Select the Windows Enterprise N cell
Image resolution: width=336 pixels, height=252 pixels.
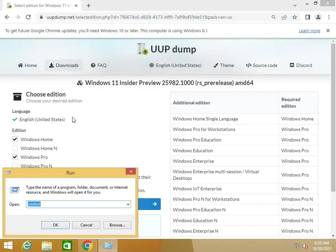(224, 231)
